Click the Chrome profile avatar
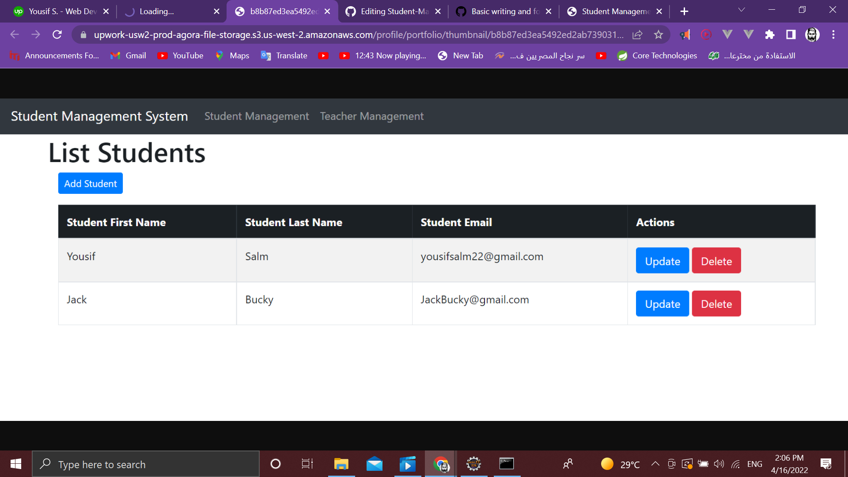848x477 pixels. point(811,34)
